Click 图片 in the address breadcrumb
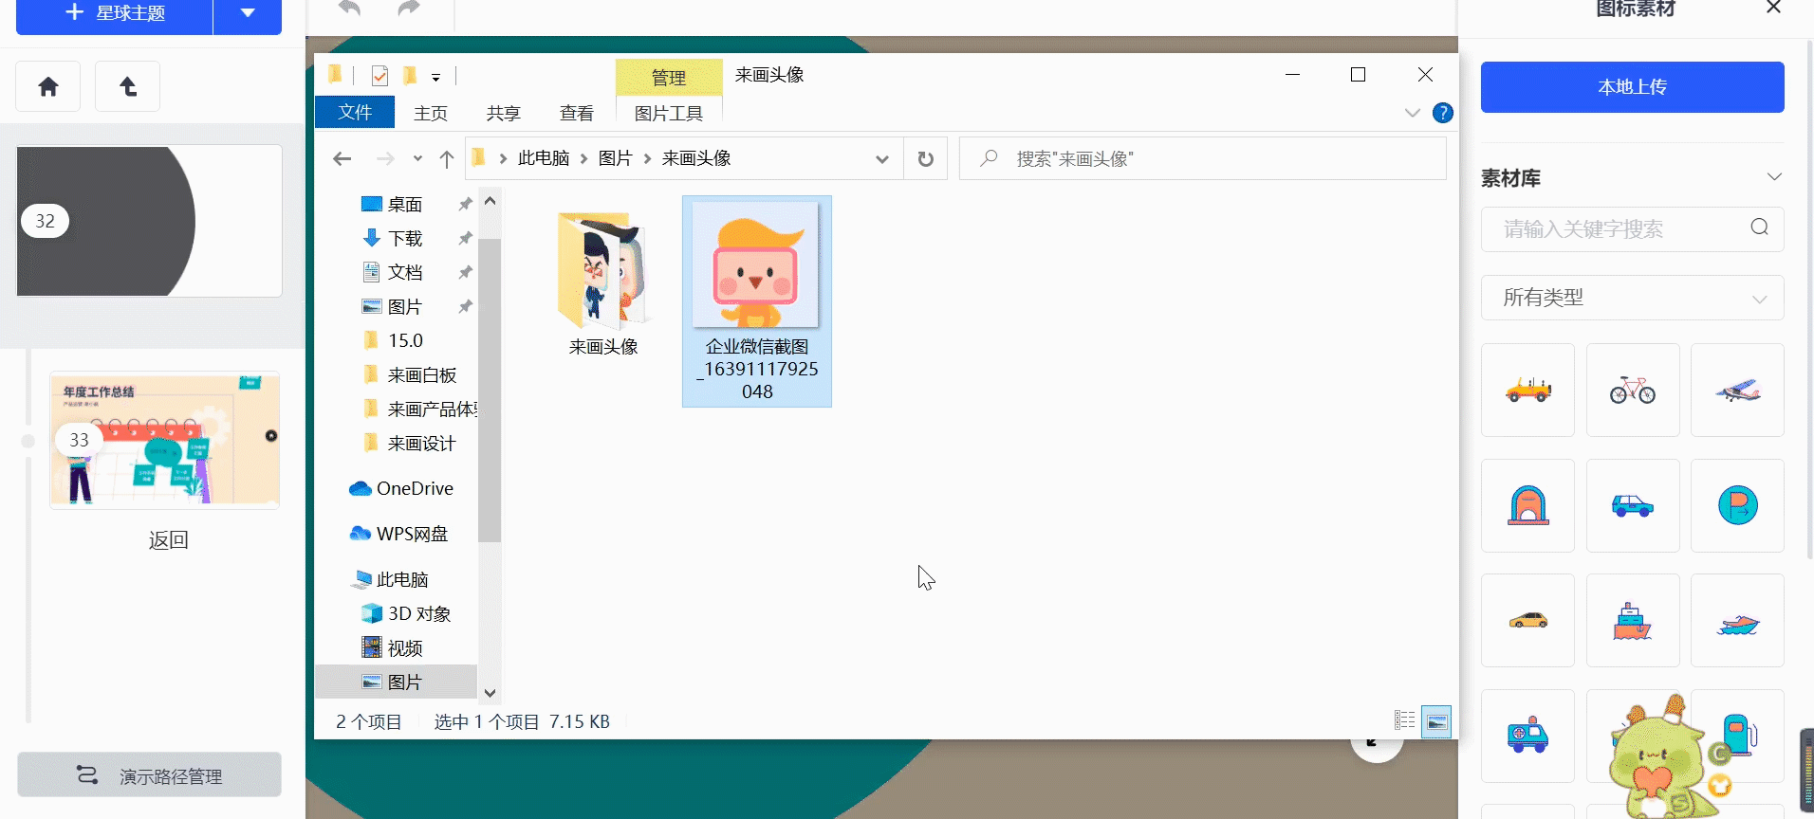Image resolution: width=1814 pixels, height=819 pixels. coord(615,158)
